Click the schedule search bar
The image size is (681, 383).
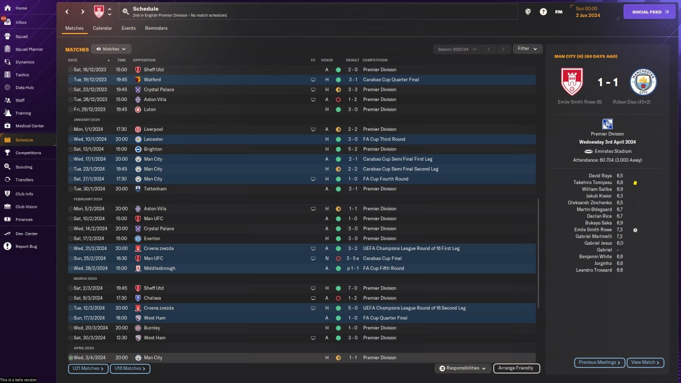[318, 12]
